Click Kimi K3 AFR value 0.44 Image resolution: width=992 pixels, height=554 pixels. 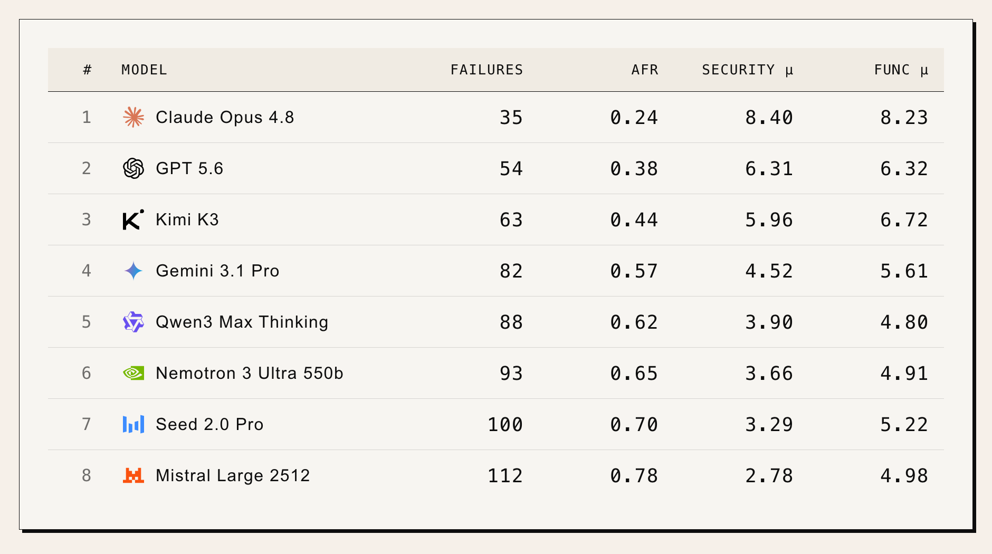click(634, 219)
